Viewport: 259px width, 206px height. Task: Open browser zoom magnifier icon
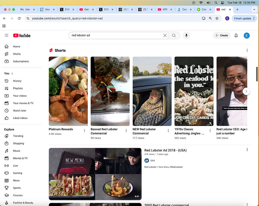(210, 18)
